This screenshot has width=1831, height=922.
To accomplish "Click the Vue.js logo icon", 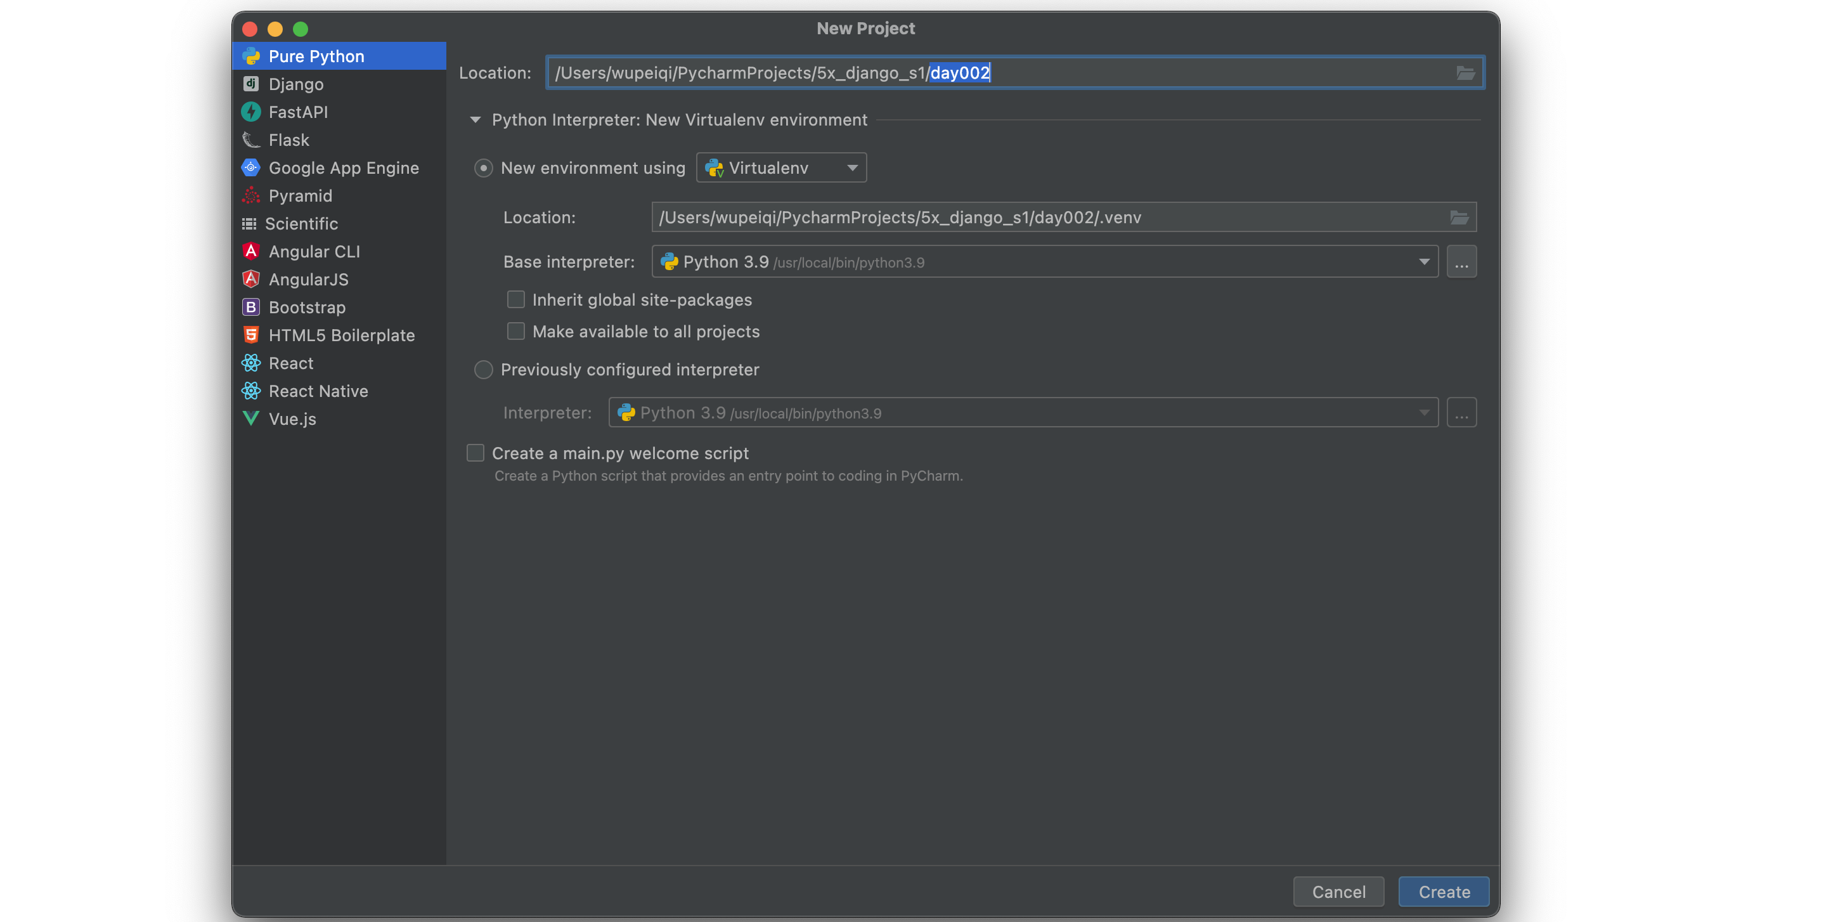I will (x=250, y=419).
